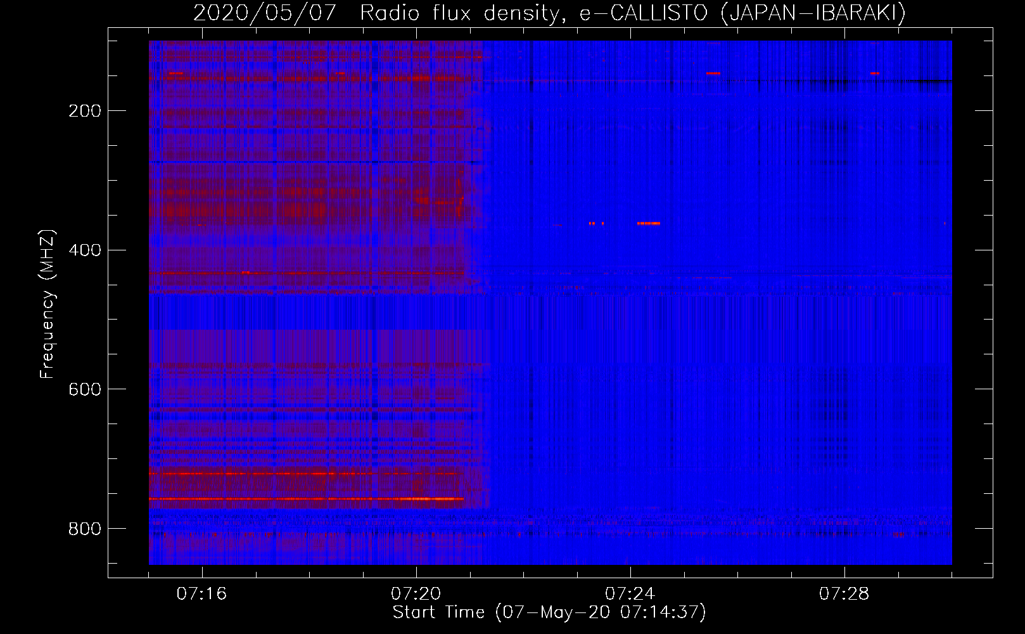The width and height of the screenshot is (1025, 634).
Task: Click the 600 frequency tick label
Action: click(85, 389)
